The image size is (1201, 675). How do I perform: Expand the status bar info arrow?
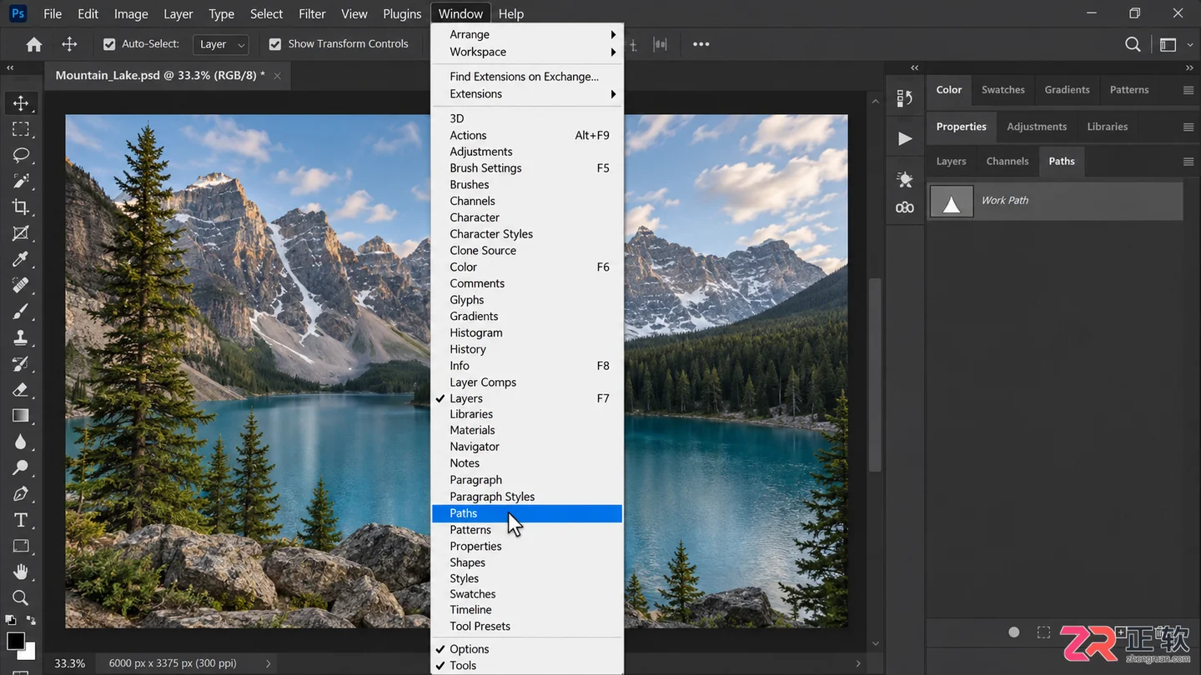[x=268, y=663]
